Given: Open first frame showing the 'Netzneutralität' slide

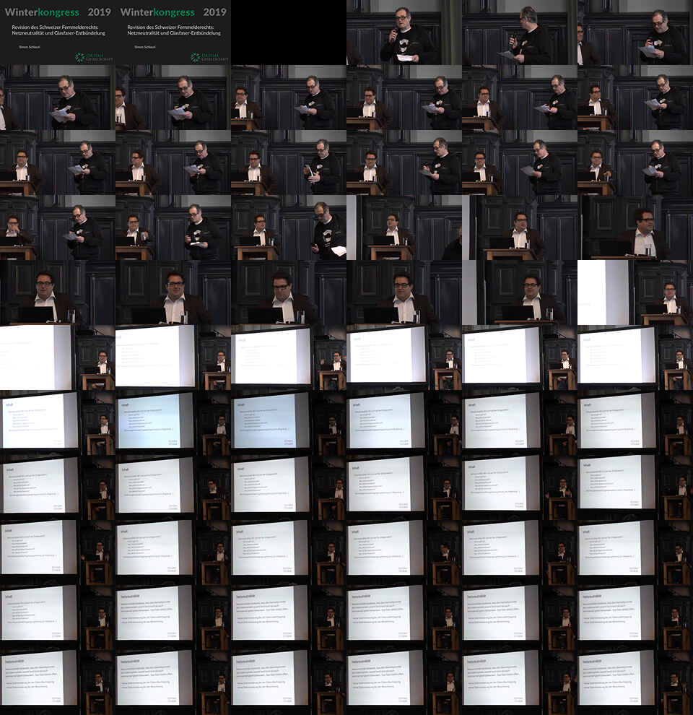Looking at the screenshot, I should tap(173, 617).
